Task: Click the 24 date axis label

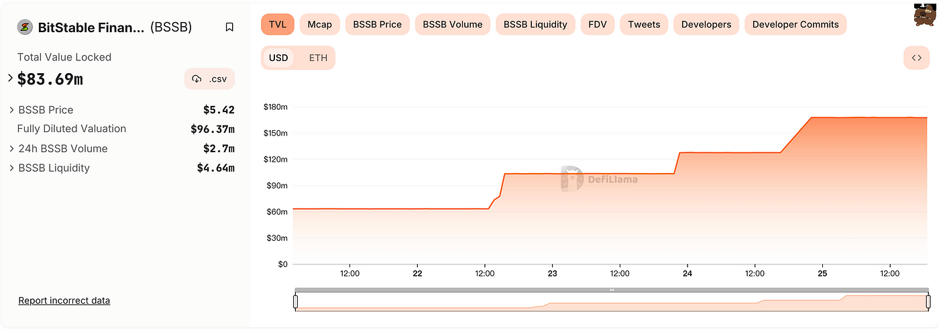Action: (x=687, y=274)
